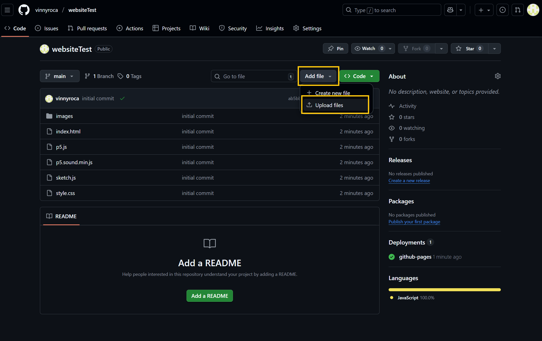The height and width of the screenshot is (341, 542).
Task: Pin the repository to your profile
Action: click(x=335, y=48)
